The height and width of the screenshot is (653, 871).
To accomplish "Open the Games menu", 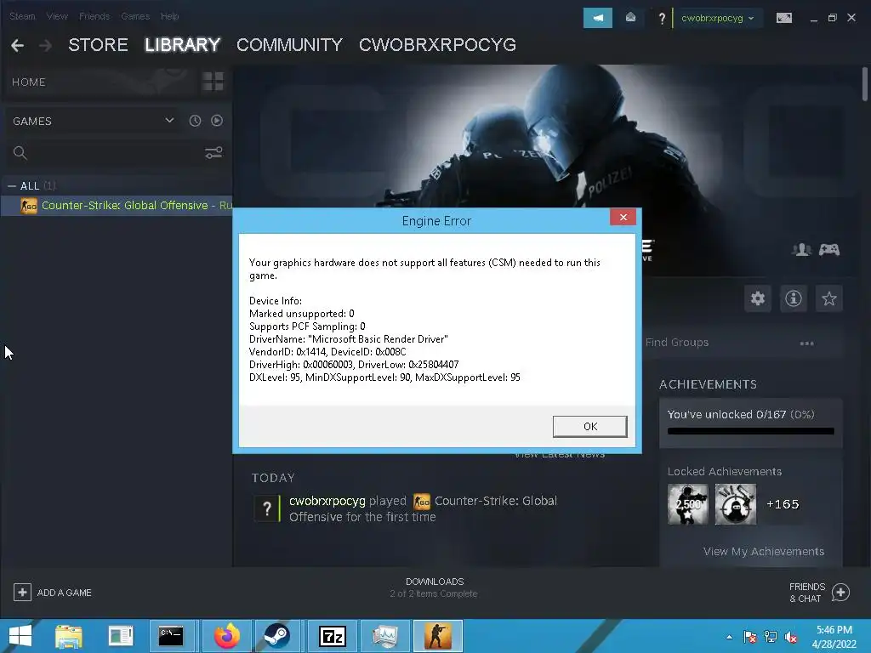I will (x=135, y=16).
